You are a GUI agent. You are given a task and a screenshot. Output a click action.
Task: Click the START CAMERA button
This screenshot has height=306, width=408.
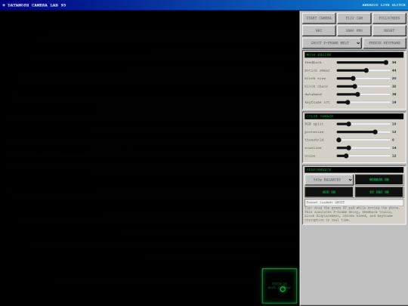click(x=319, y=18)
